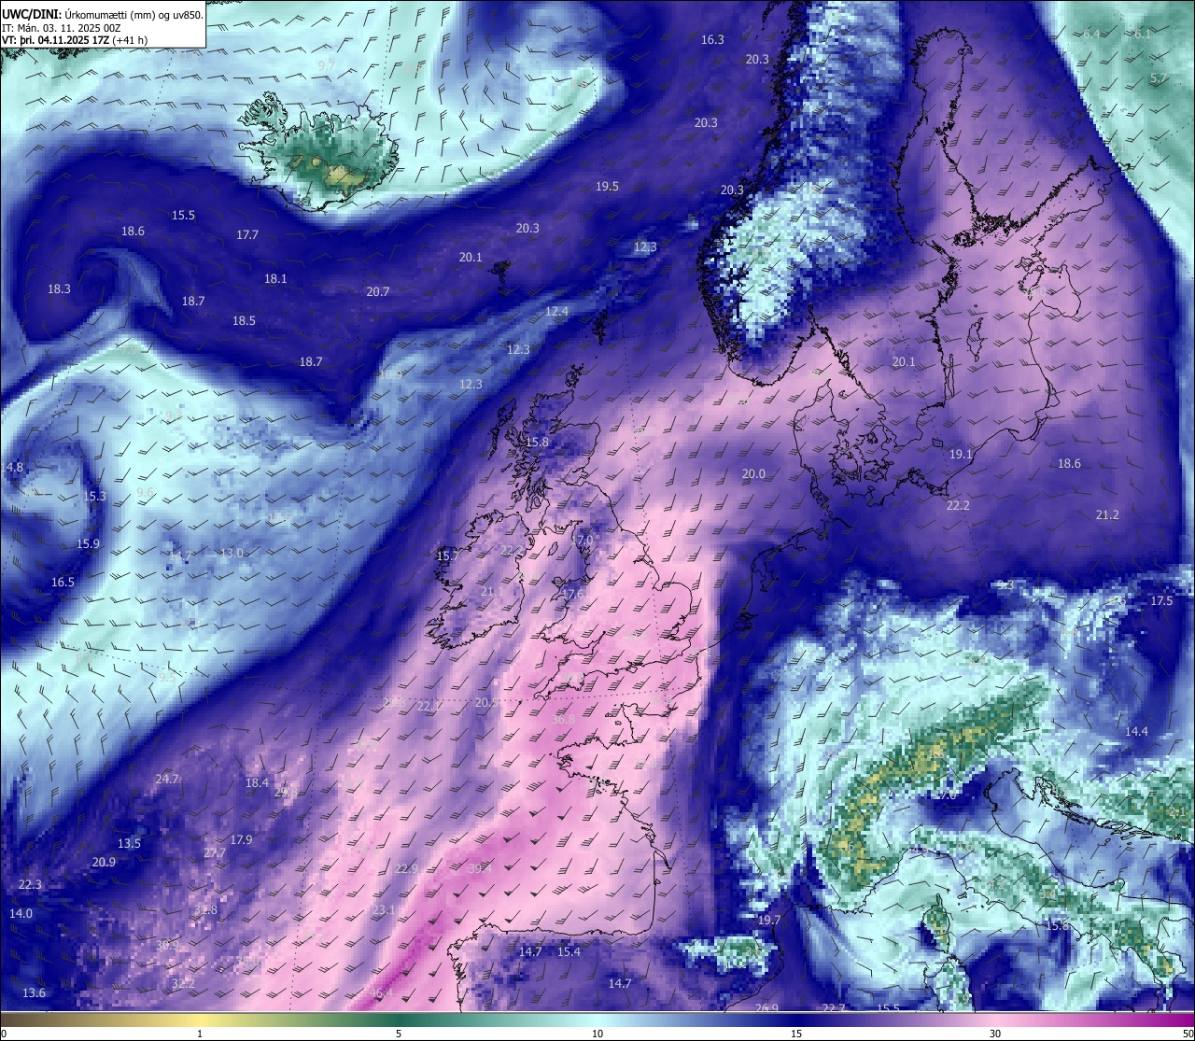Image resolution: width=1195 pixels, height=1041 pixels.
Task: Click the 16.3 value label
Action: coord(712,40)
